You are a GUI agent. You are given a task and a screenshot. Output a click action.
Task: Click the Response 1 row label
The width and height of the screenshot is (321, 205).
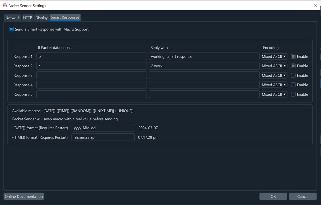pos(23,56)
